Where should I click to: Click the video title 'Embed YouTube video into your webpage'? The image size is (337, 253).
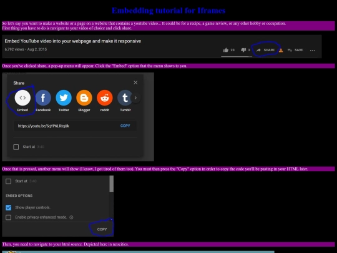[73, 41]
